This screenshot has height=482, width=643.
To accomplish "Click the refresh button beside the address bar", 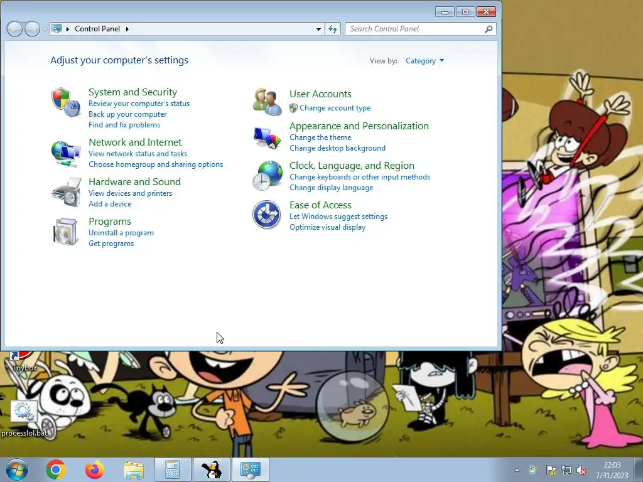I will 333,29.
